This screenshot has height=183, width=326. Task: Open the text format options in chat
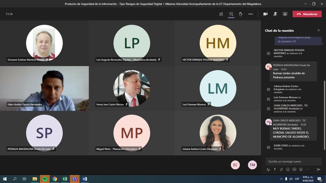268,169
